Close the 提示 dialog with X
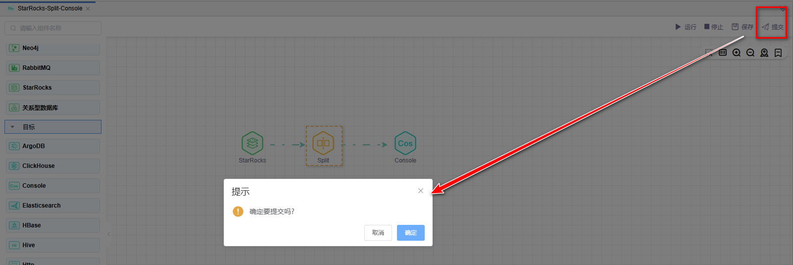The width and height of the screenshot is (793, 265). pos(420,191)
